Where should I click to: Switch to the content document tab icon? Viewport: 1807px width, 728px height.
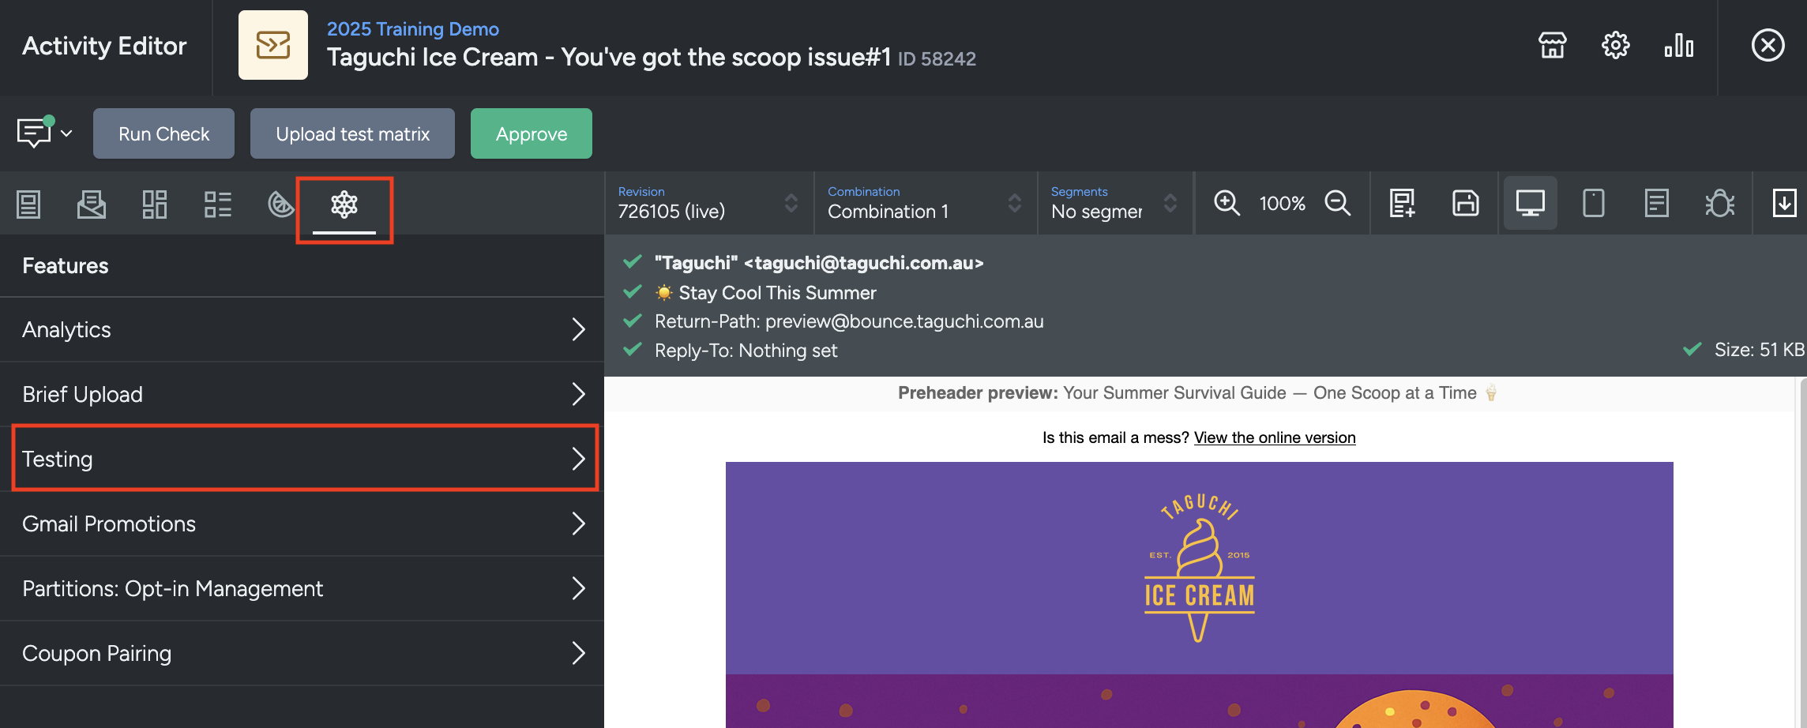coord(28,205)
